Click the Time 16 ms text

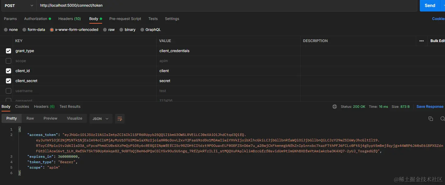[378, 107]
